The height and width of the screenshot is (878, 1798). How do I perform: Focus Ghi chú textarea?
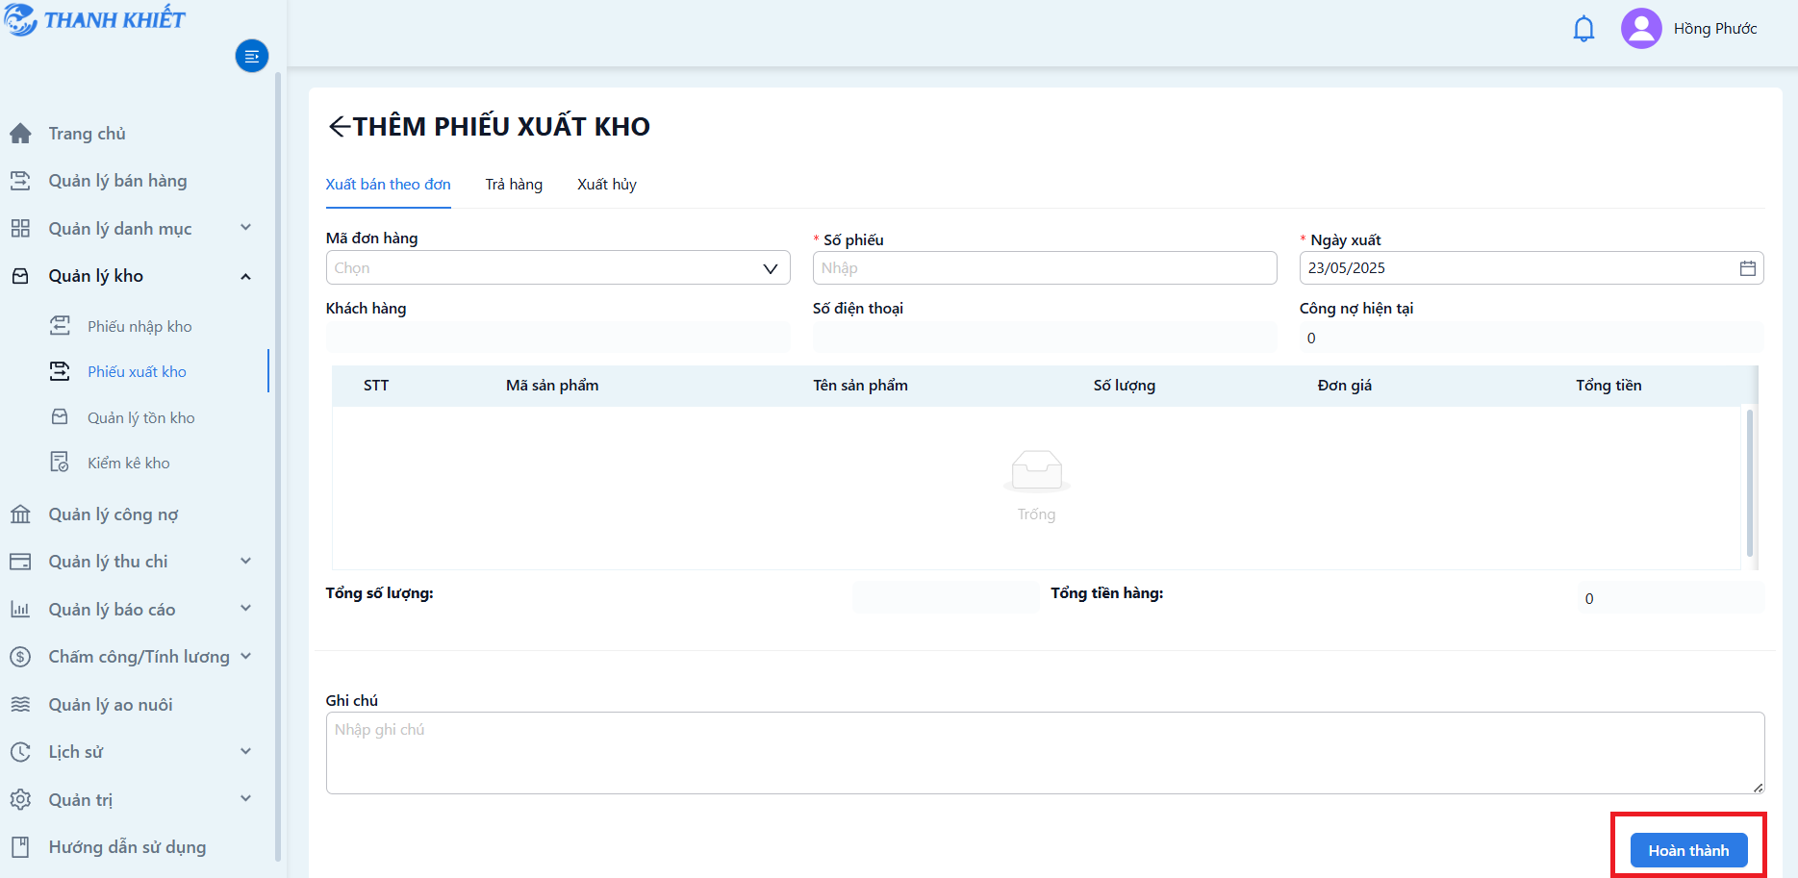point(1045,753)
